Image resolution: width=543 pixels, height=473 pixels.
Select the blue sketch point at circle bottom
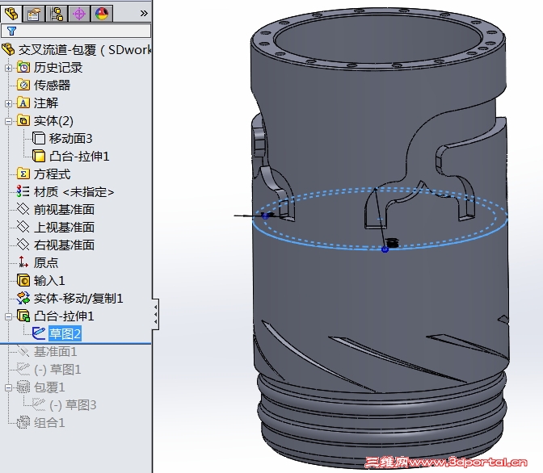[385, 249]
